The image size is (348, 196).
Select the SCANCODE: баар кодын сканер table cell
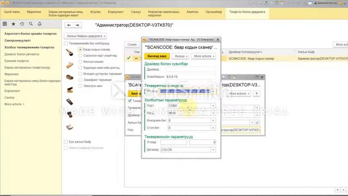[251, 58]
